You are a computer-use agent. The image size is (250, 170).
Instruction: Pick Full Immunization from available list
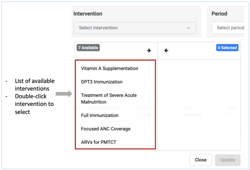(x=100, y=115)
